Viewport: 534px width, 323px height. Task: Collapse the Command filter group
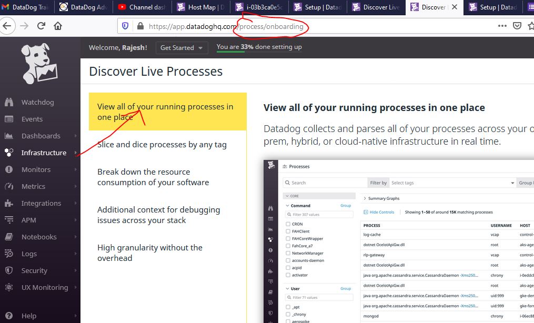pos(287,206)
